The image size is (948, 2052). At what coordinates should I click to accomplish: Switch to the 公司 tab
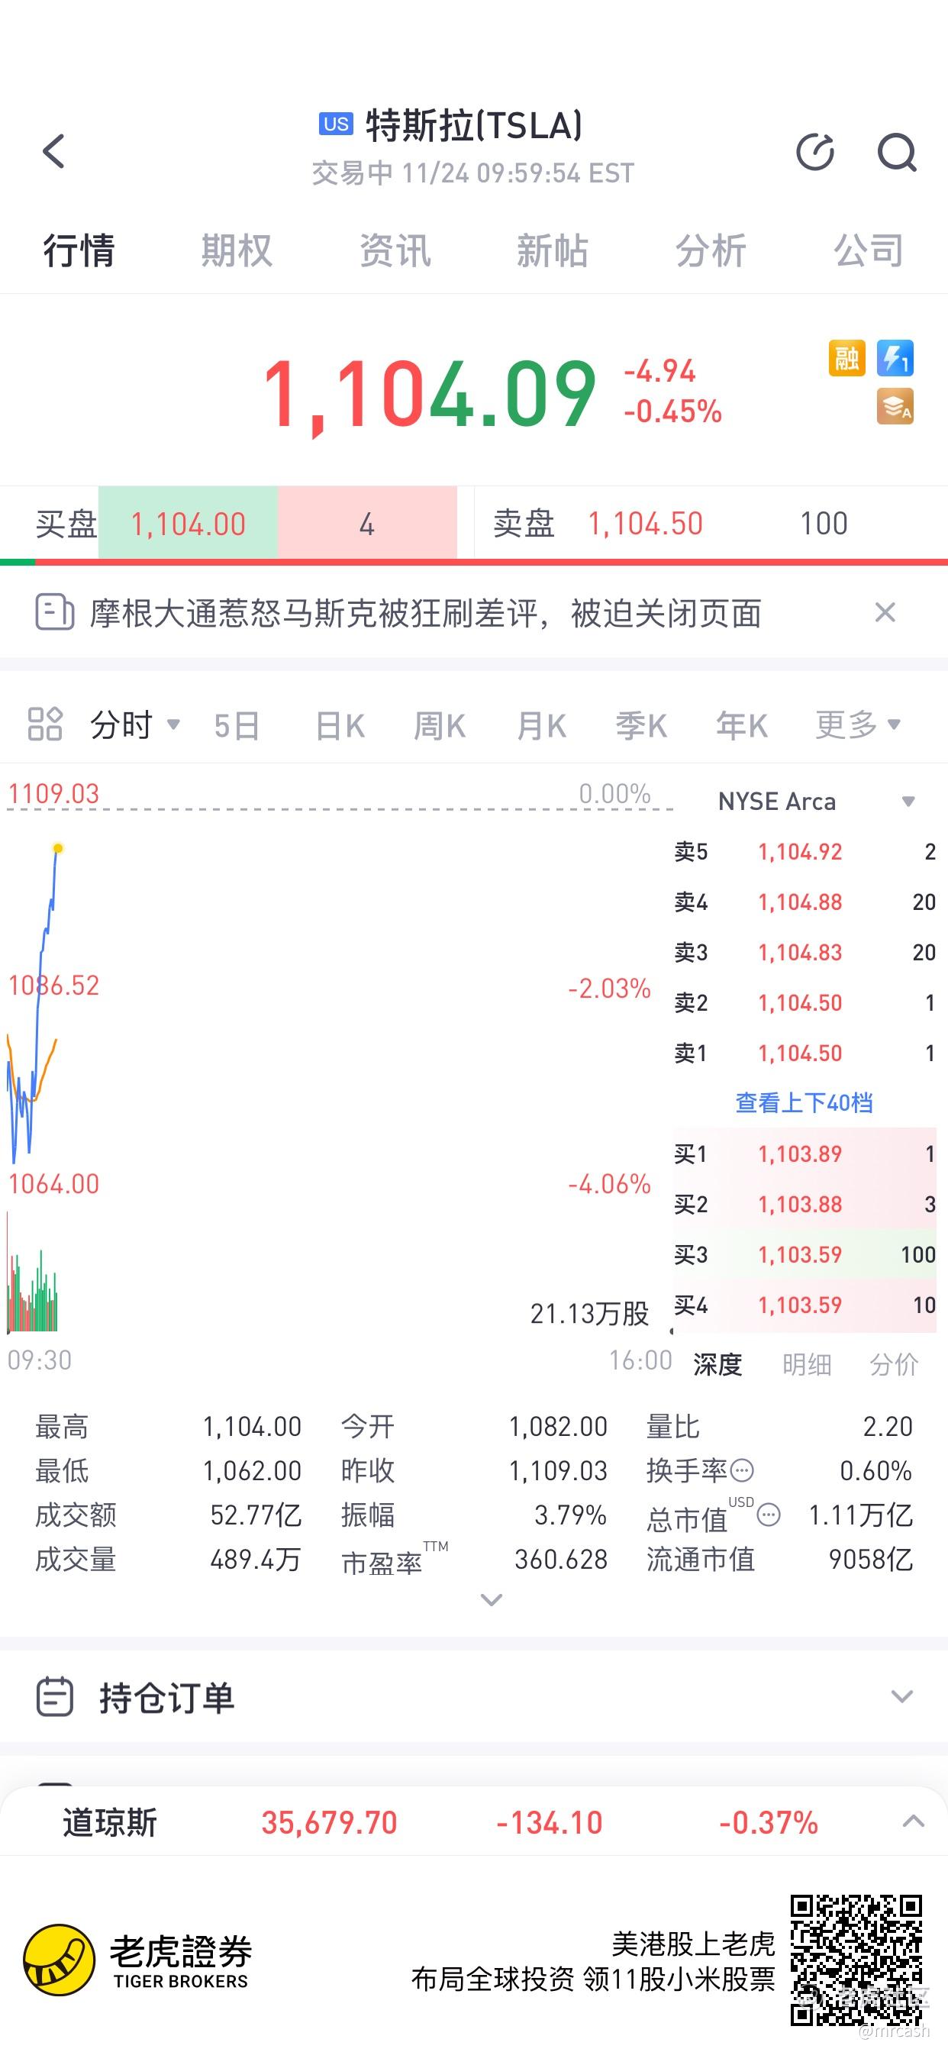point(869,250)
